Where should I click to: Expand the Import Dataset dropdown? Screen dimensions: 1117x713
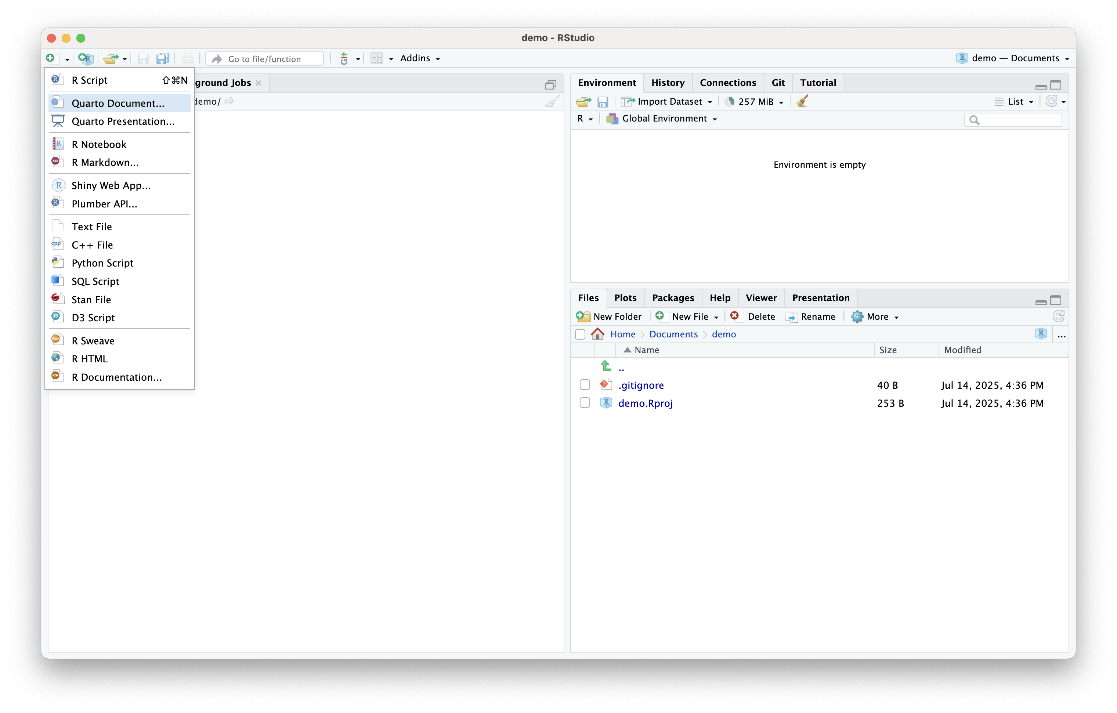667,102
